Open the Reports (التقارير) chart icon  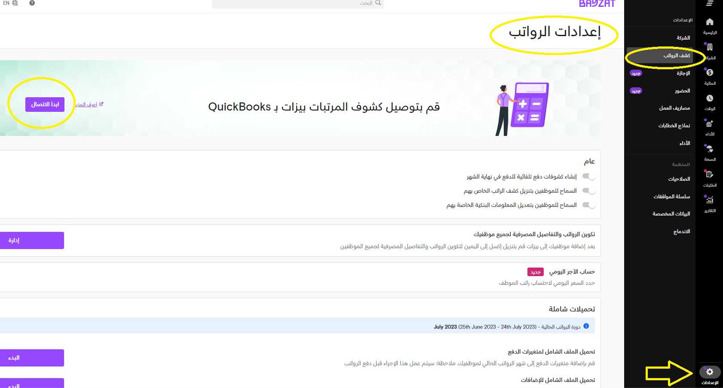[710, 200]
